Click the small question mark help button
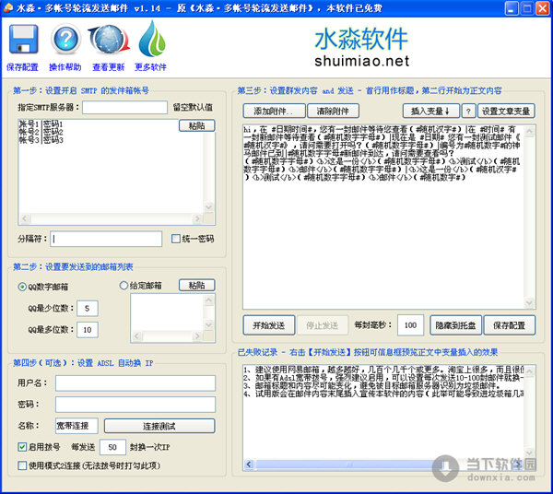Image resolution: width=553 pixels, height=494 pixels. (x=468, y=110)
